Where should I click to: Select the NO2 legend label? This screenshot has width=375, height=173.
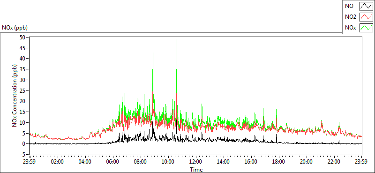[350, 17]
